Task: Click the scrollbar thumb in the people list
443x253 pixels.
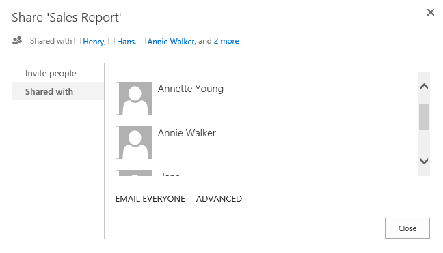Action: [x=424, y=117]
